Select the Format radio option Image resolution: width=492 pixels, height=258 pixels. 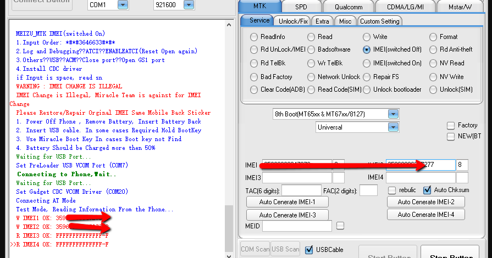coord(433,37)
